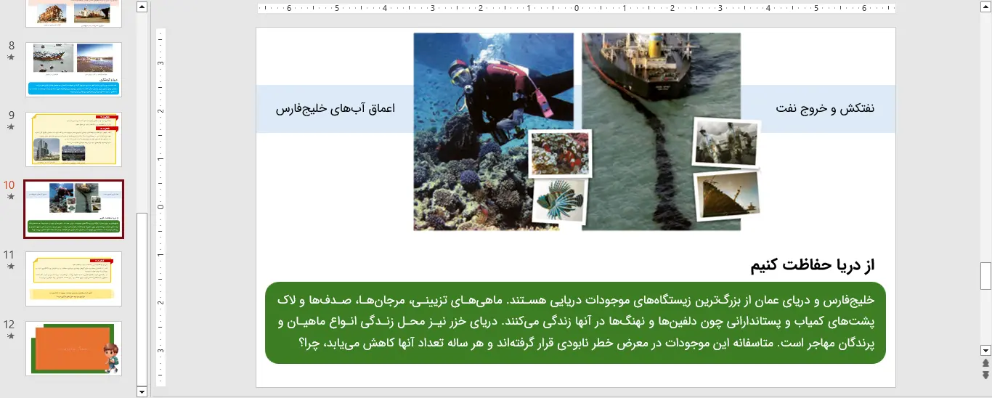992x398 pixels.
Task: Click the main editor scroll-up arrow
Action: (x=985, y=7)
